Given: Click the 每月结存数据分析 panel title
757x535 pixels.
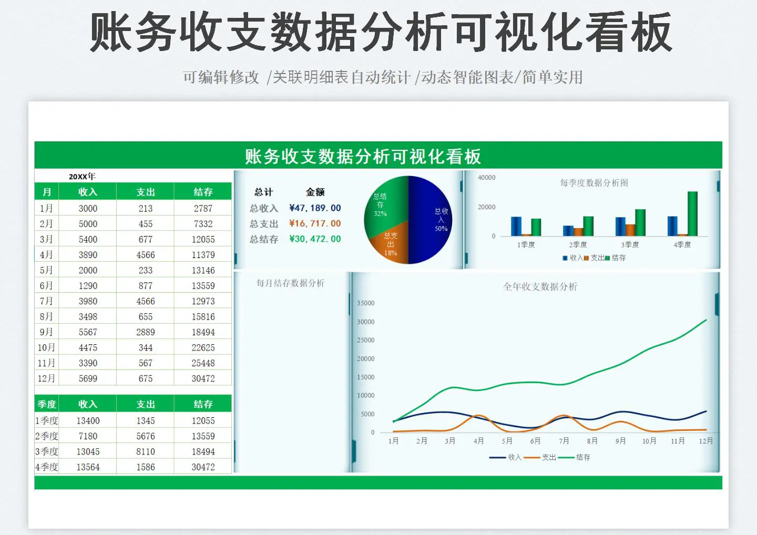Looking at the screenshot, I should [x=290, y=283].
